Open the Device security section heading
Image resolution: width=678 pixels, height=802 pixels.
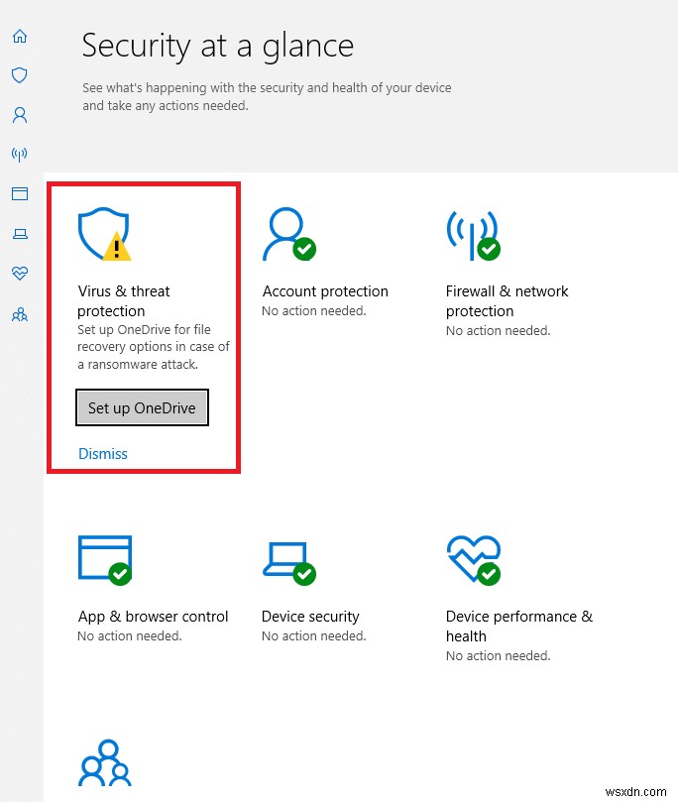tap(310, 616)
